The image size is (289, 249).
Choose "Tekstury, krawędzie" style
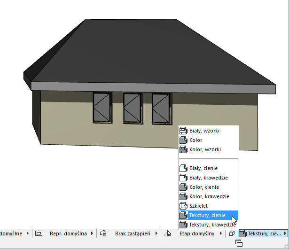pos(209,225)
